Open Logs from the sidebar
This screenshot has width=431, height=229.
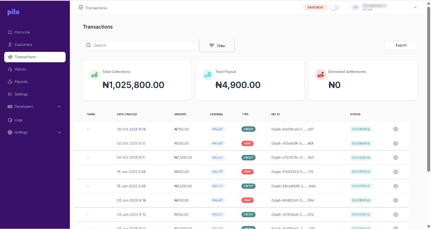(x=19, y=120)
